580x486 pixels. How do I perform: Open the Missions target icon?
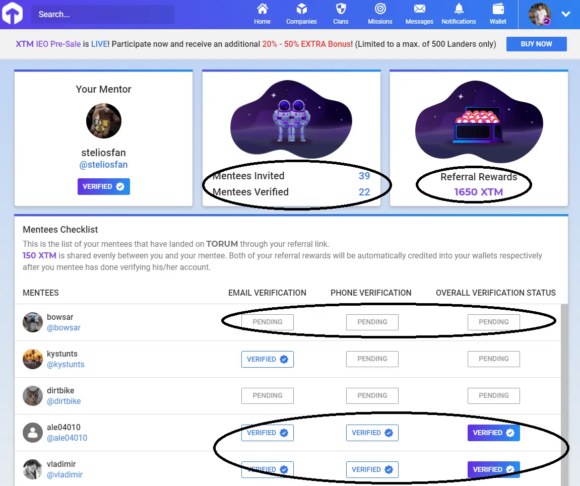(380, 9)
